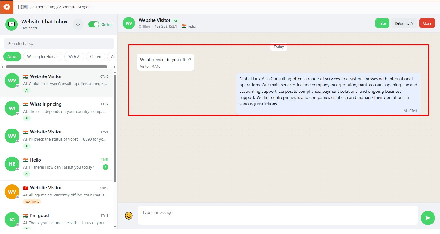Image resolution: width=440 pixels, height=234 pixels.
Task: Click the Search chats input field
Action: pos(59,43)
